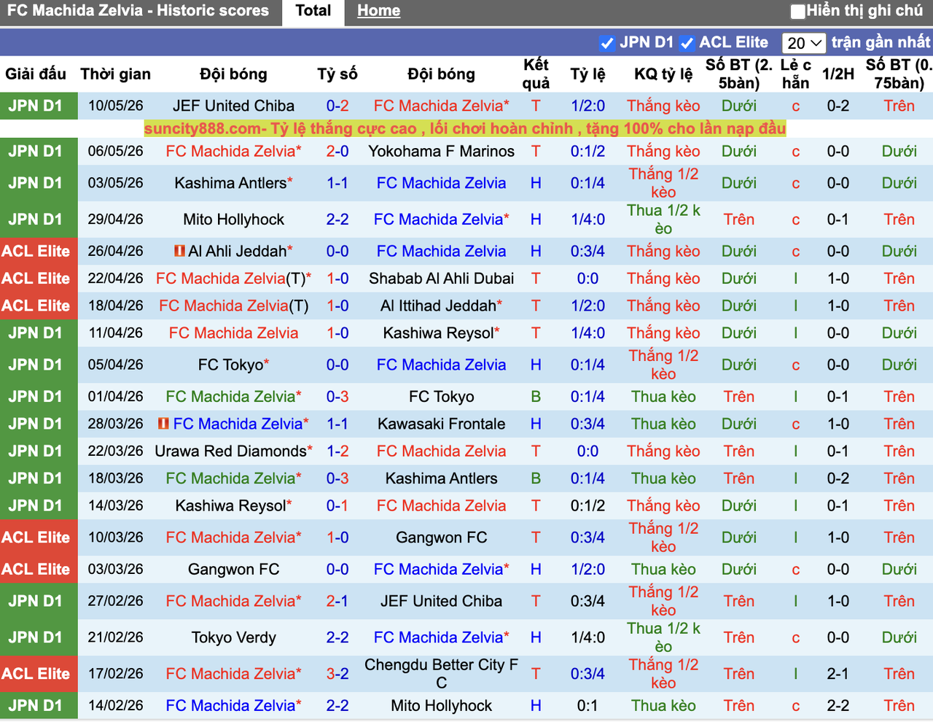Screen dimensions: 933x722
Task: Open JEF United Chiba in the 27/02/26 match
Action: coord(441,602)
